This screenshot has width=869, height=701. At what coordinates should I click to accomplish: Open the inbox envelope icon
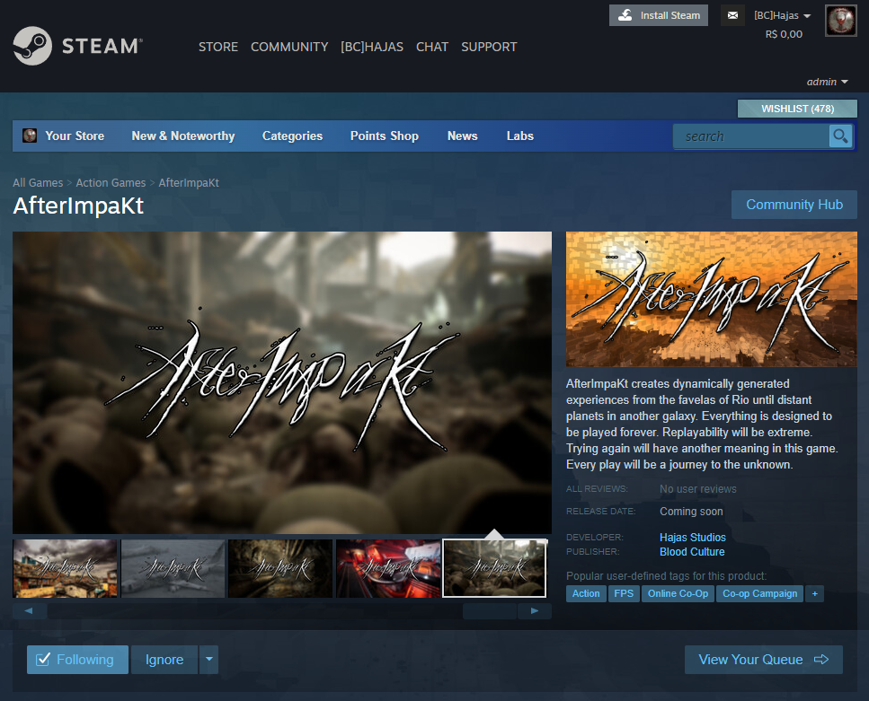(x=732, y=15)
